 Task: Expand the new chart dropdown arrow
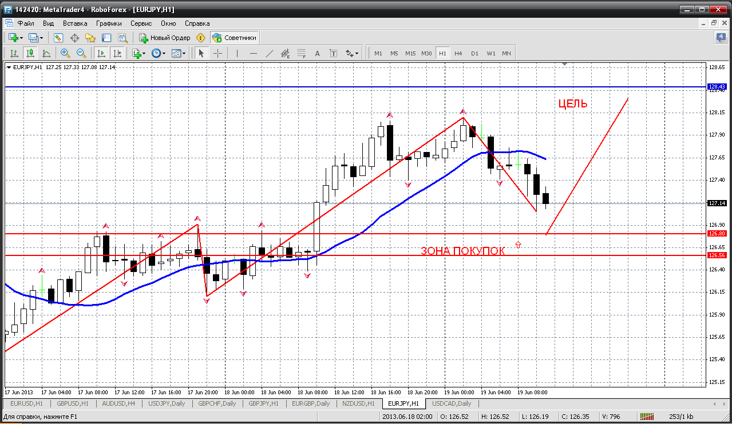tap(21, 38)
